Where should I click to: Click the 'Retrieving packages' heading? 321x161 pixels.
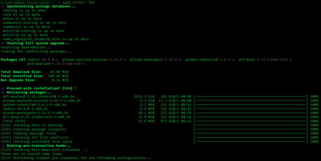coord(31,92)
